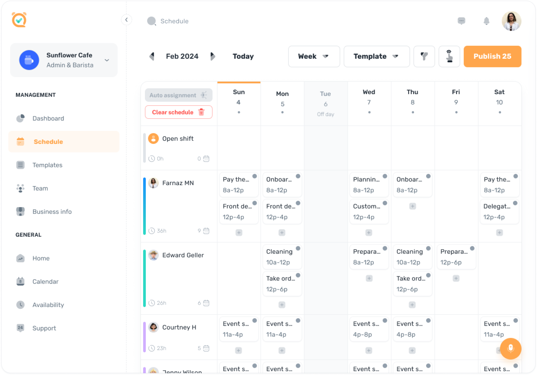Click the Publish 25 button

(x=492, y=56)
